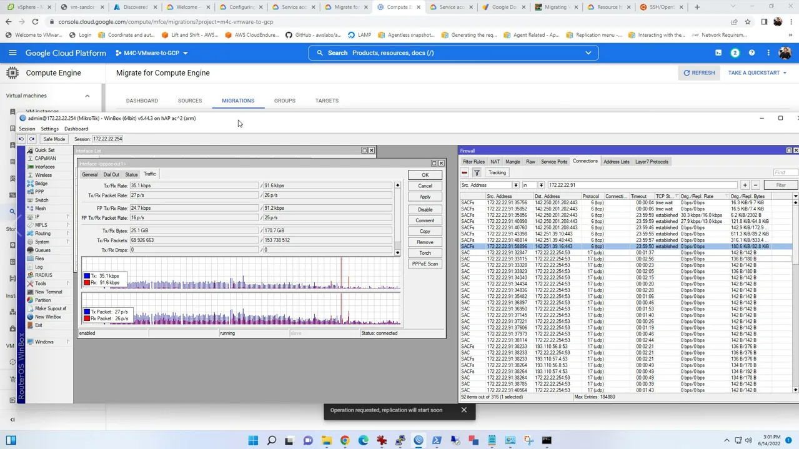Switch to General tab in pppoe-out1 interface

tap(90, 175)
